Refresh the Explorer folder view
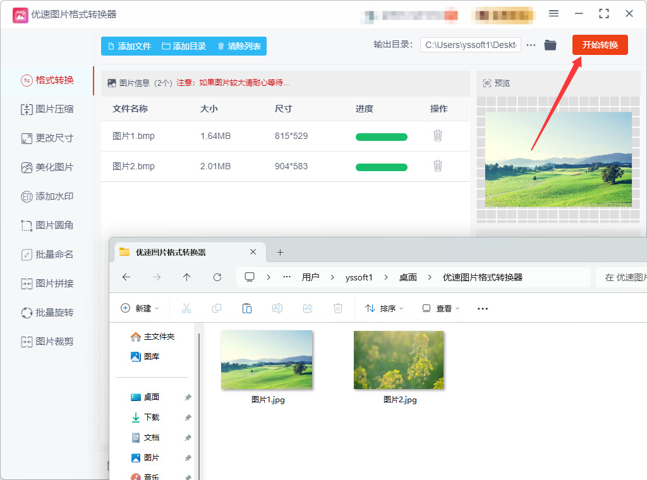Image resolution: width=647 pixels, height=480 pixels. pyautogui.click(x=217, y=277)
